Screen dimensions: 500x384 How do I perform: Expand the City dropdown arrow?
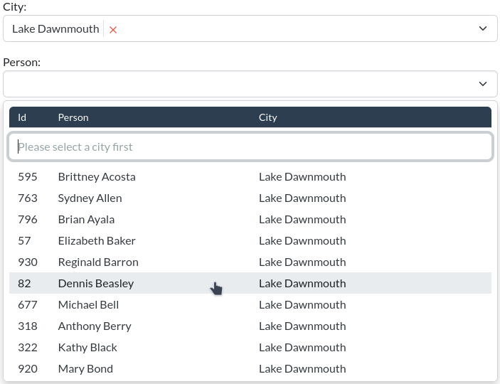pos(483,29)
